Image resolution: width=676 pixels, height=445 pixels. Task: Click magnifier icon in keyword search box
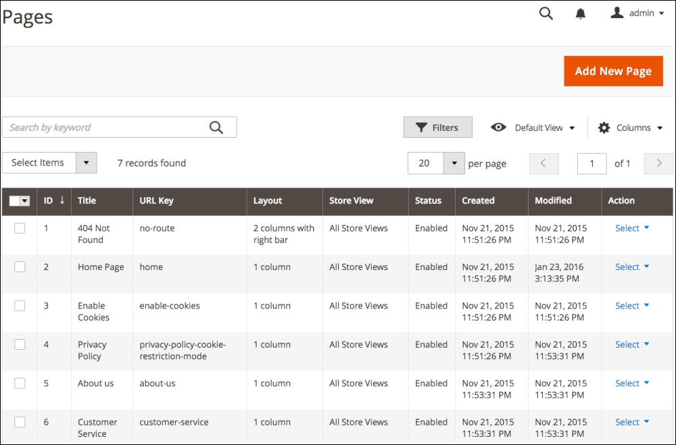pyautogui.click(x=216, y=128)
